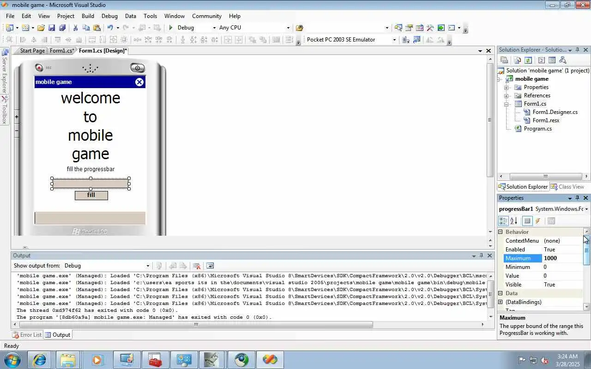Click the Properties panel vertical scrollbar thumb
This screenshot has width=591, height=369.
[587, 250]
